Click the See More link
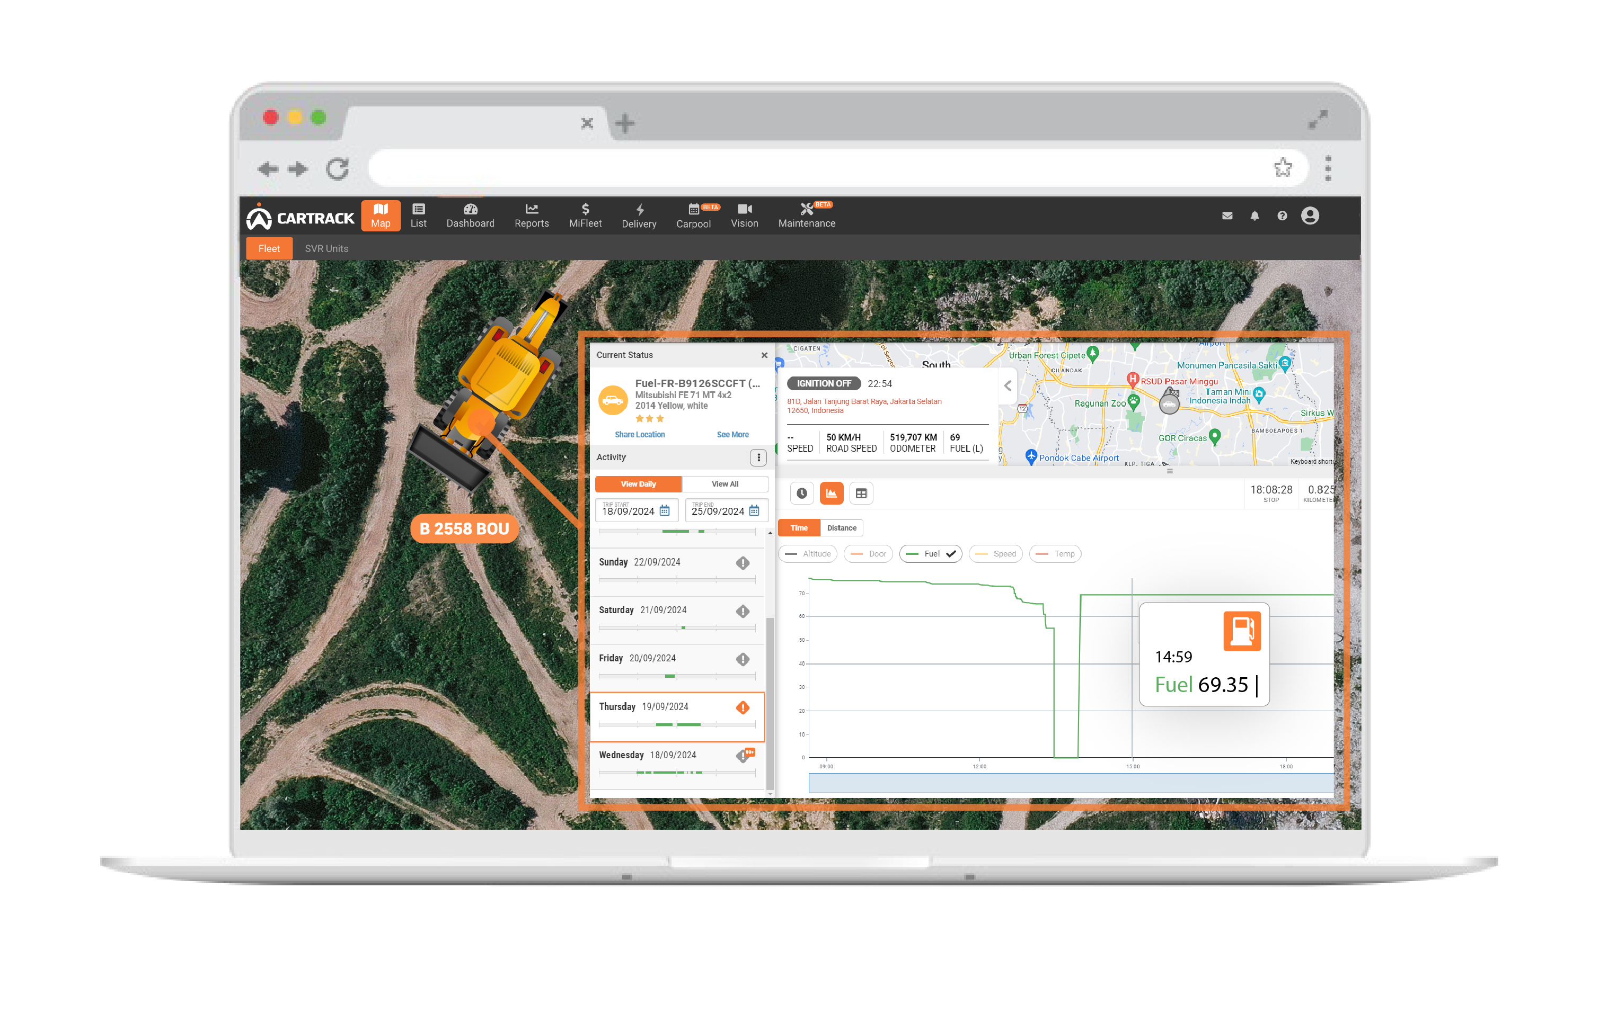Screen dimensions: 1599x1023 click(x=732, y=434)
